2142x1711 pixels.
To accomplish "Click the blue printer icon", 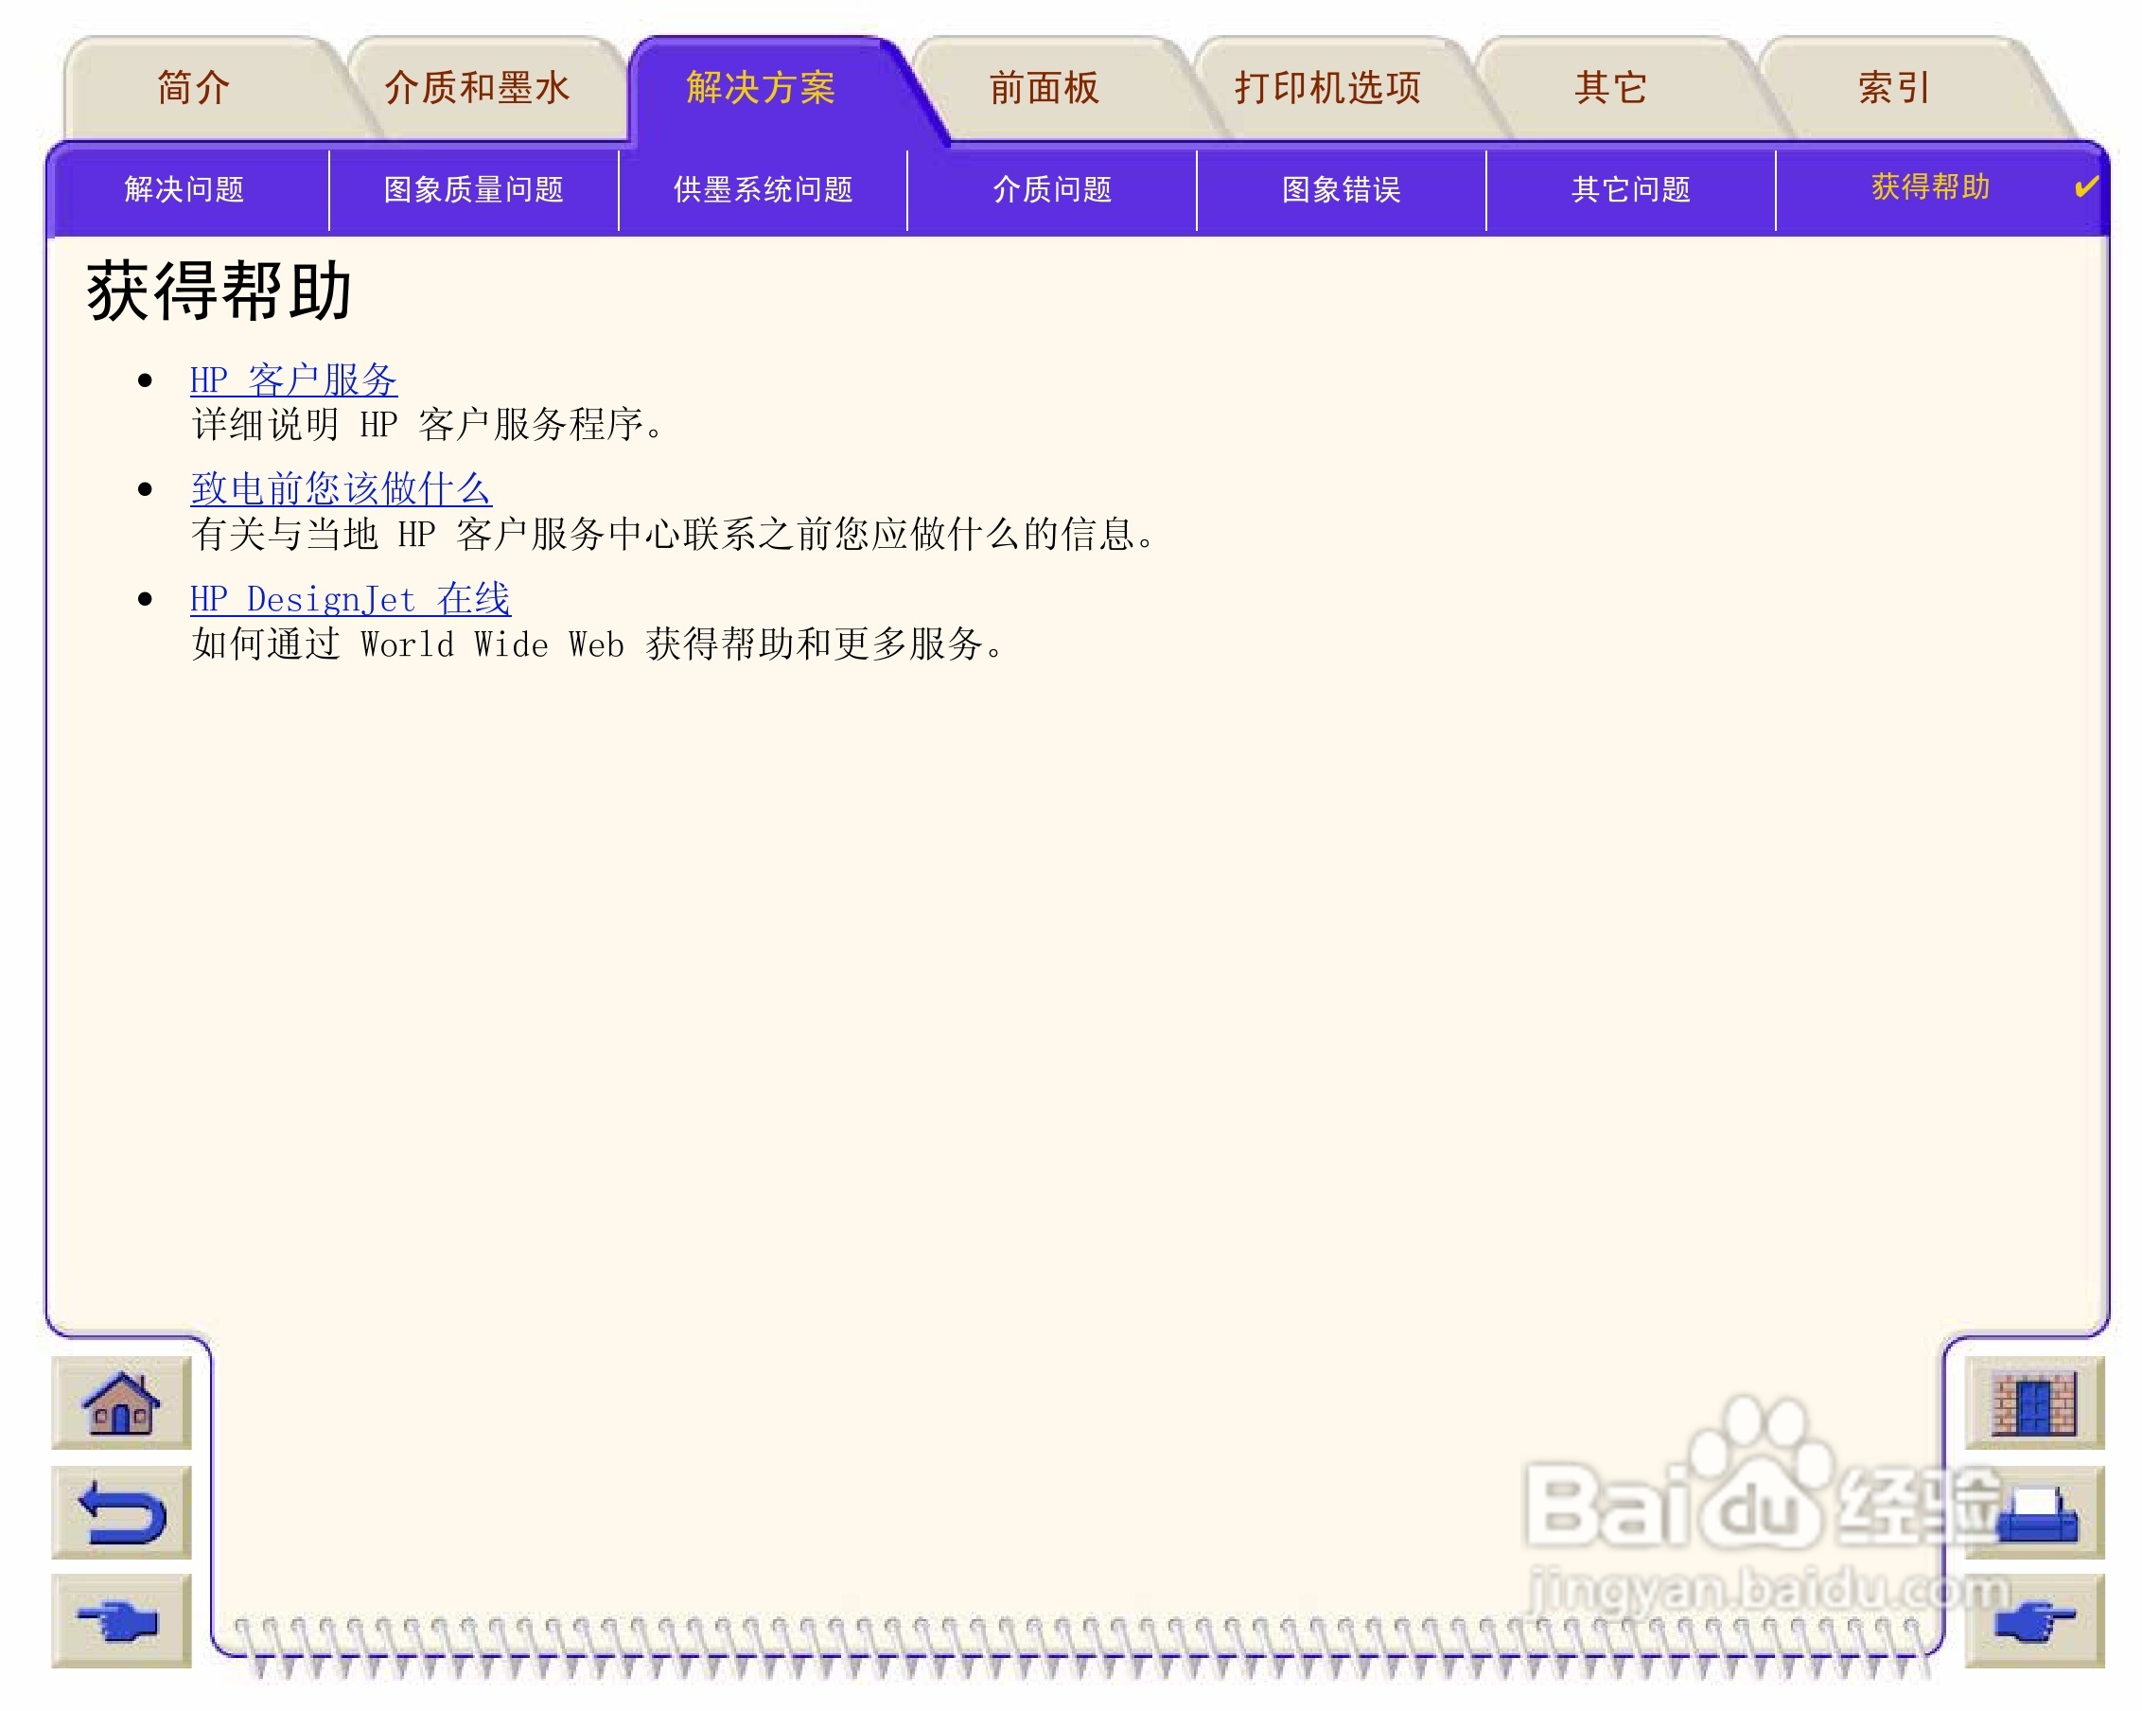I will point(2036,1514).
